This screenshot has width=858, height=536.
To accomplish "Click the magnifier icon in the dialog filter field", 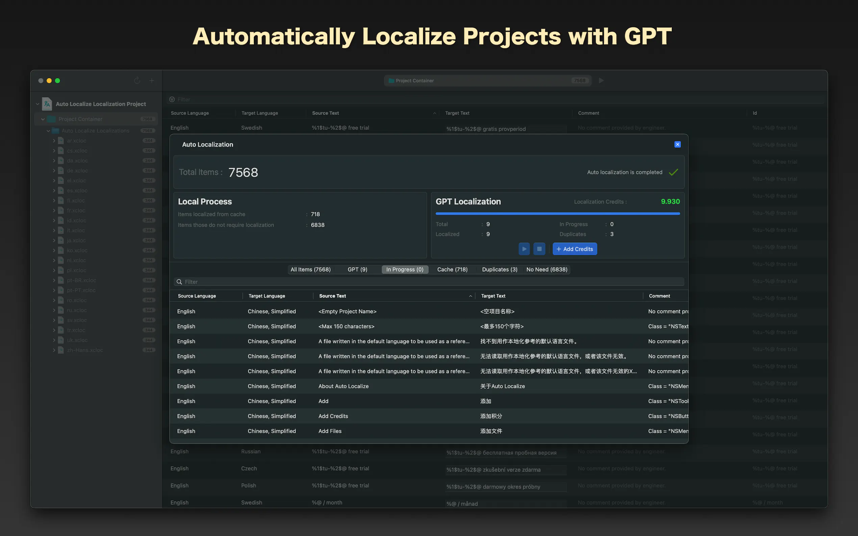I will 179,282.
